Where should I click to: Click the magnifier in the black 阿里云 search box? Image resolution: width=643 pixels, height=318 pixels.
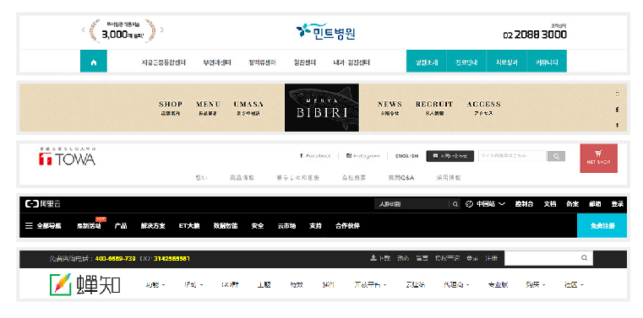pos(455,204)
